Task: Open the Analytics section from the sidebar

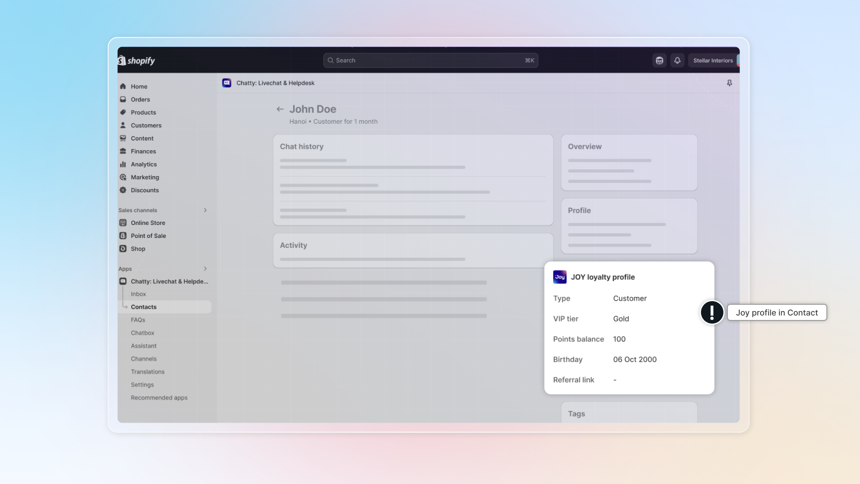Action: click(143, 164)
